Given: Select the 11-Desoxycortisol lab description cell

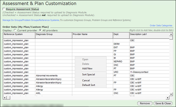Looking at the screenshot, I should tap(149, 72).
